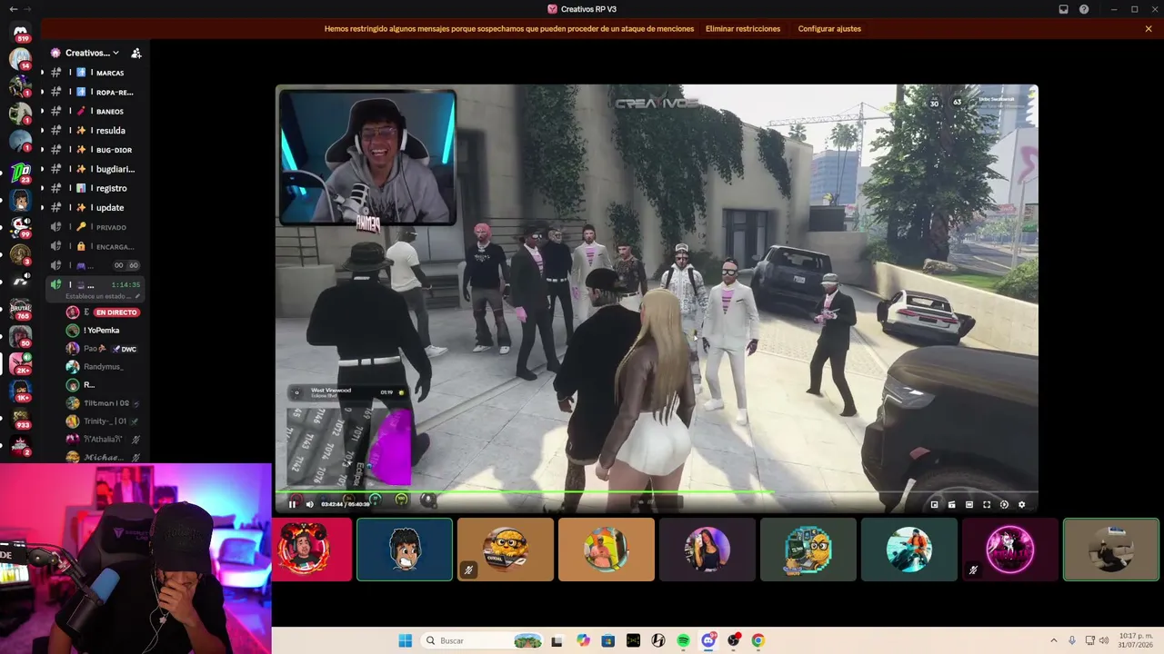This screenshot has height=654, width=1164.
Task: Select the blue cartoon boy participant tile
Action: tap(405, 550)
